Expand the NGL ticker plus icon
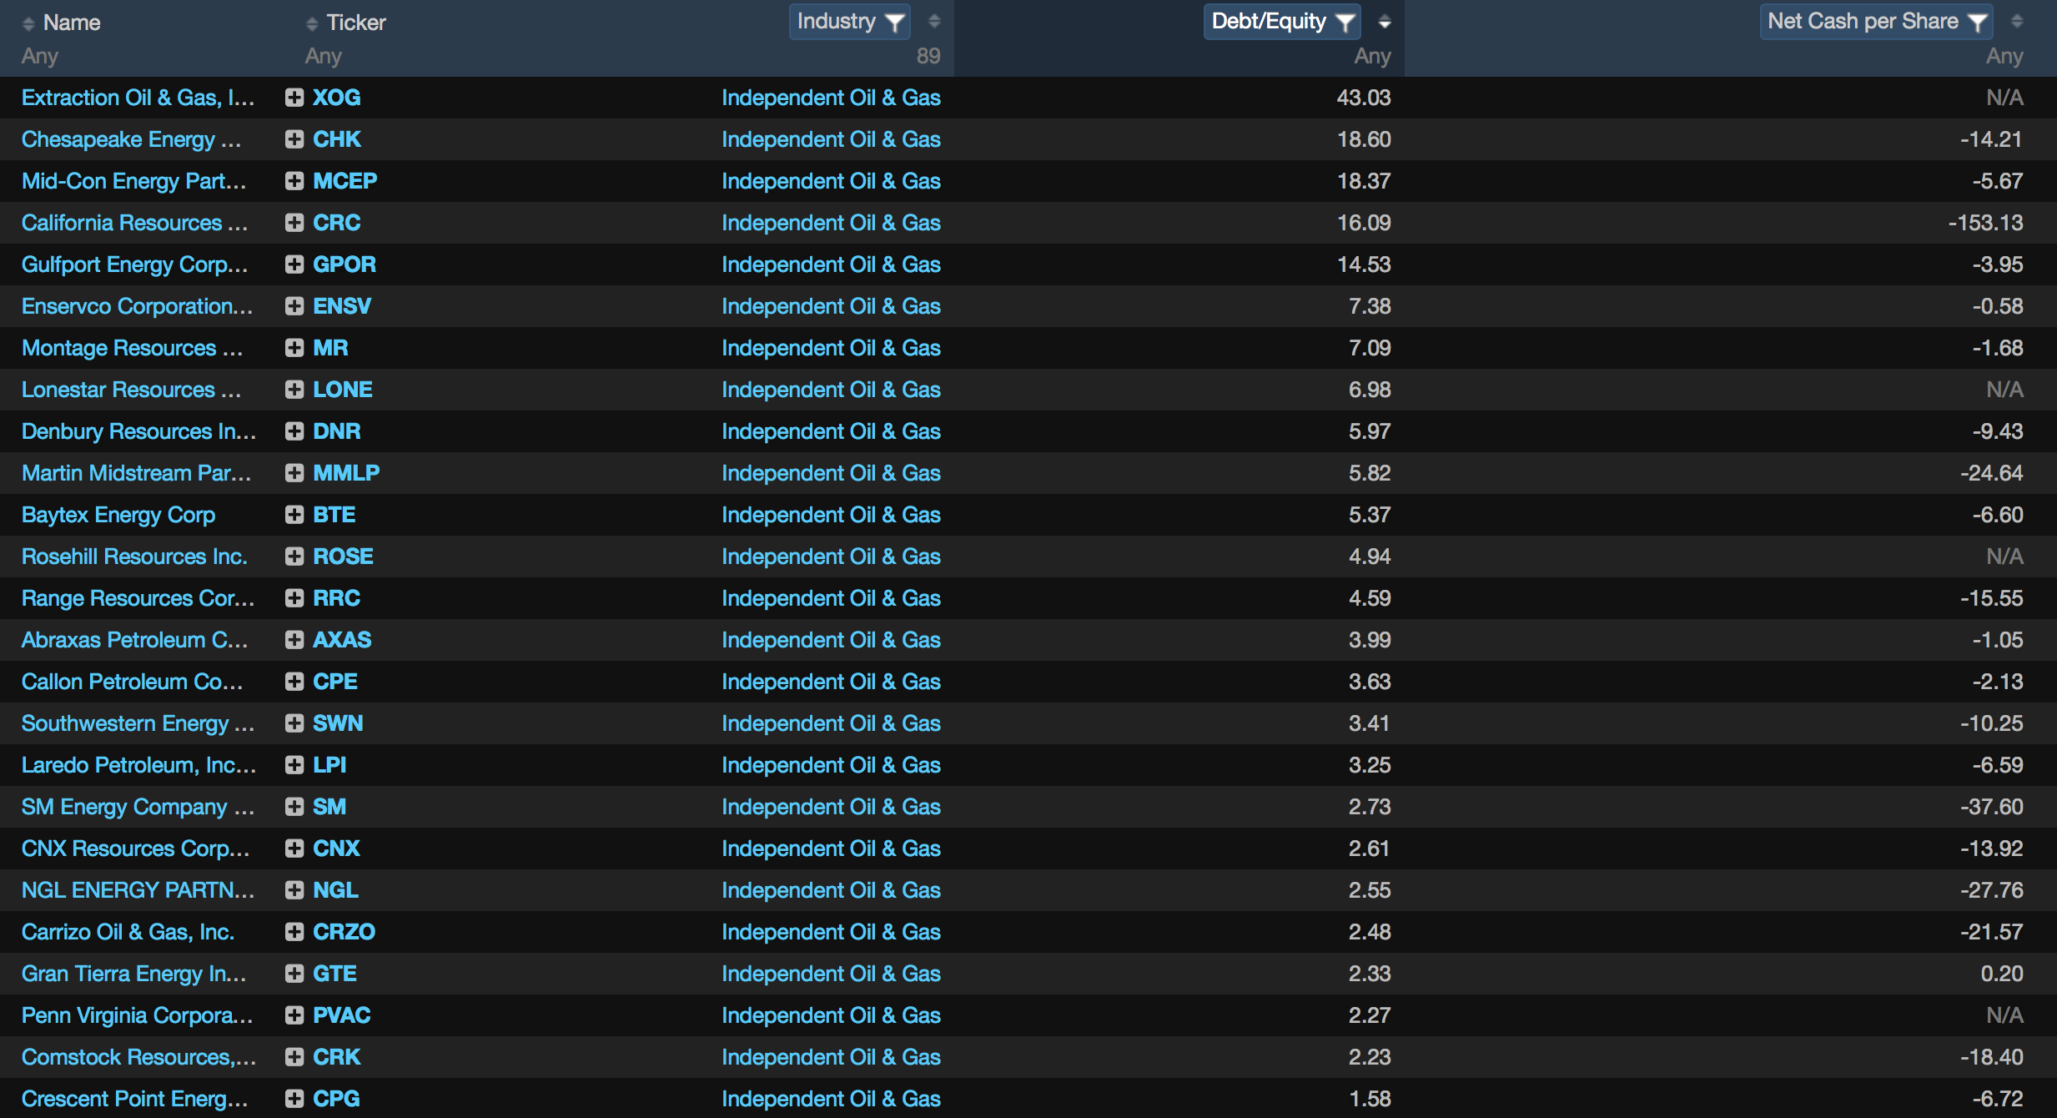Screen dimensions: 2057x1118 point(294,890)
